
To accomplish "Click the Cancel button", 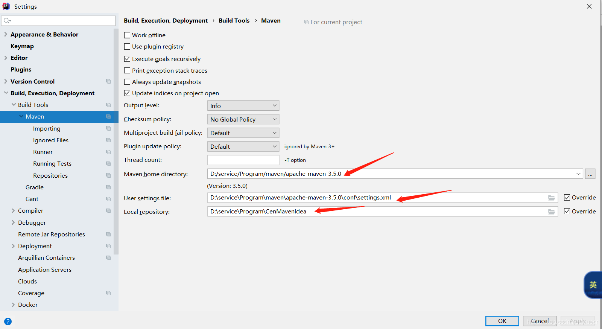I will click(x=540, y=321).
